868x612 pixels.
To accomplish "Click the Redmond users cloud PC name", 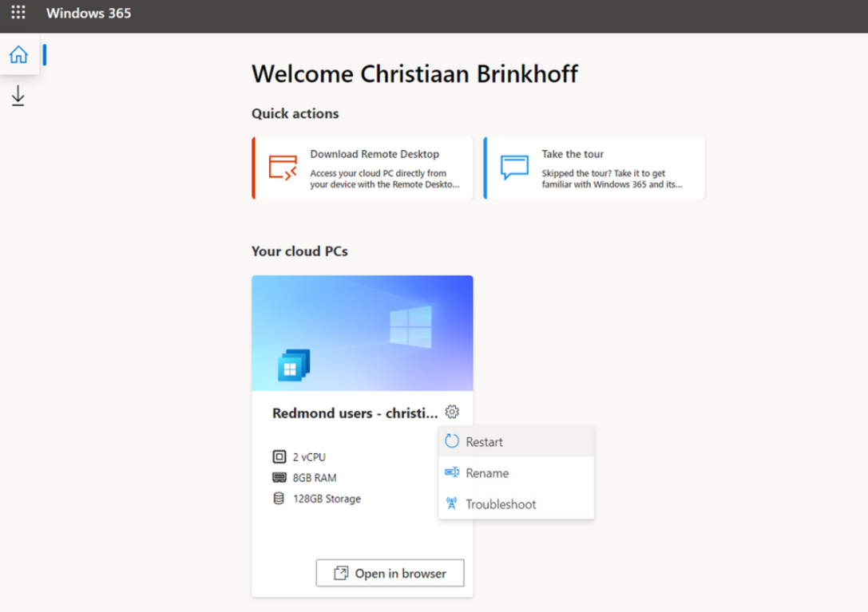I will (x=355, y=413).
